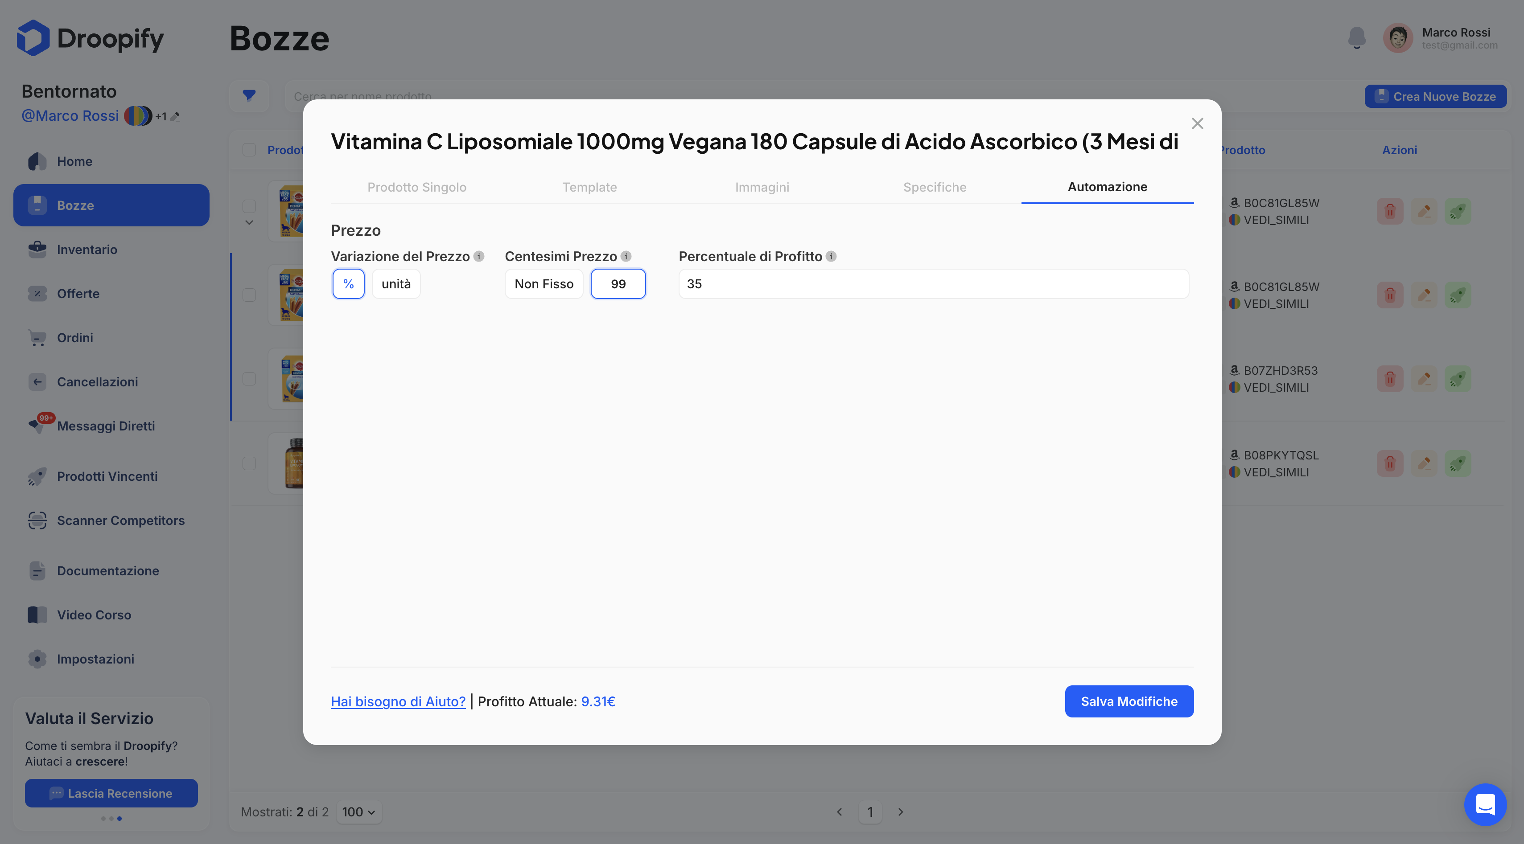
Task: Publish first B0C81GL85W draft rocket
Action: click(1458, 211)
